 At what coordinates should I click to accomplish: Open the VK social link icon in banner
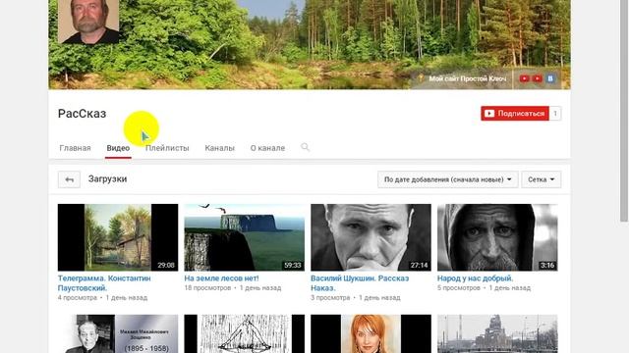(550, 78)
